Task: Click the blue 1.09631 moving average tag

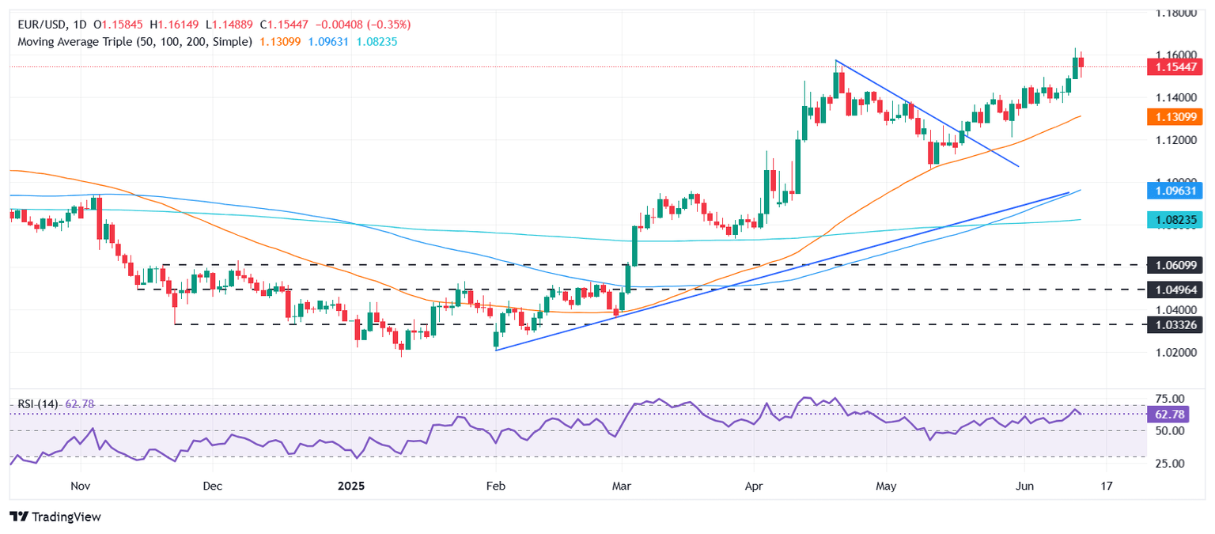Action: point(1174,190)
